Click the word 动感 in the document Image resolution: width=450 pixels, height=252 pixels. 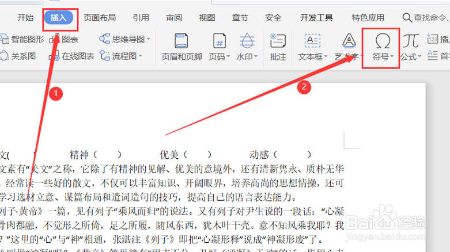259,155
